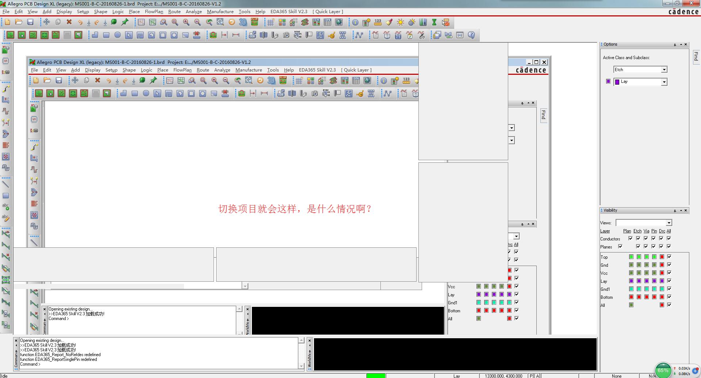Click the Gnd1 layer Etch color swatch
Screen dimensions: 701x378
pyautogui.click(x=639, y=289)
